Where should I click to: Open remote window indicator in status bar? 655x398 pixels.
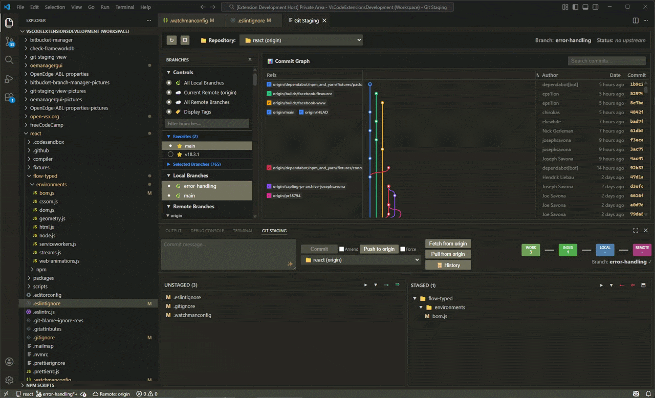point(7,394)
